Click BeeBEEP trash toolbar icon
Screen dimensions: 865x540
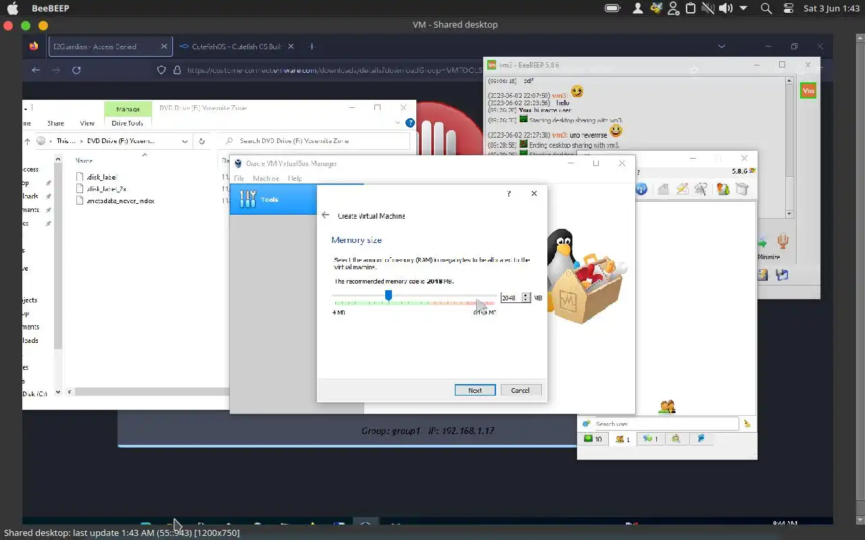742,189
